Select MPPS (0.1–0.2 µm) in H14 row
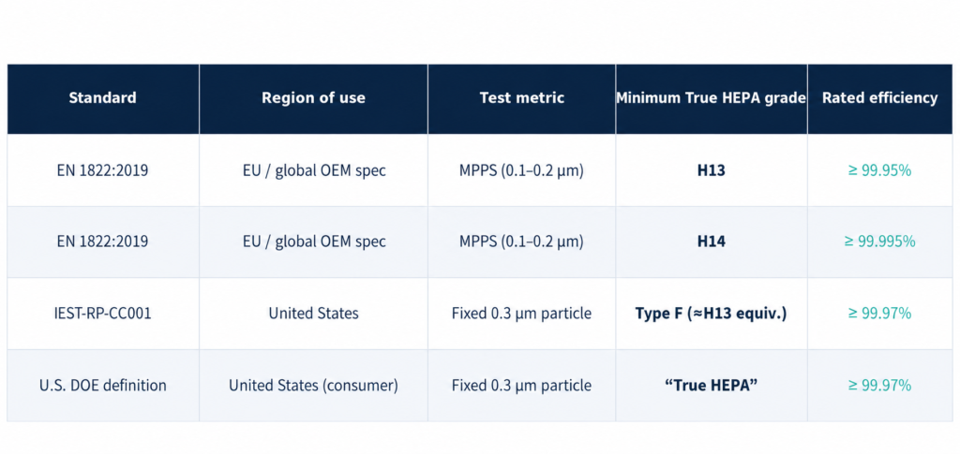This screenshot has height=454, width=960. click(521, 242)
